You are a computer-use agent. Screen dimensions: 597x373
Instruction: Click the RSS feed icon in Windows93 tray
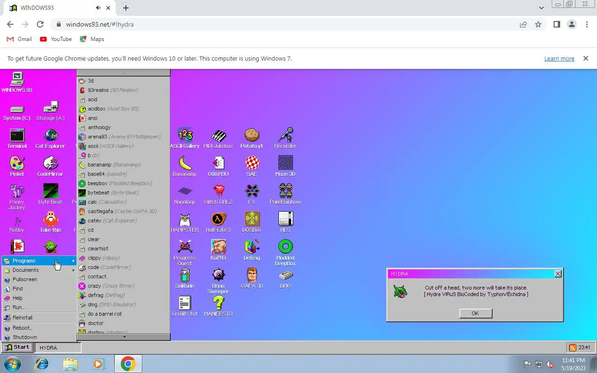tap(572, 347)
